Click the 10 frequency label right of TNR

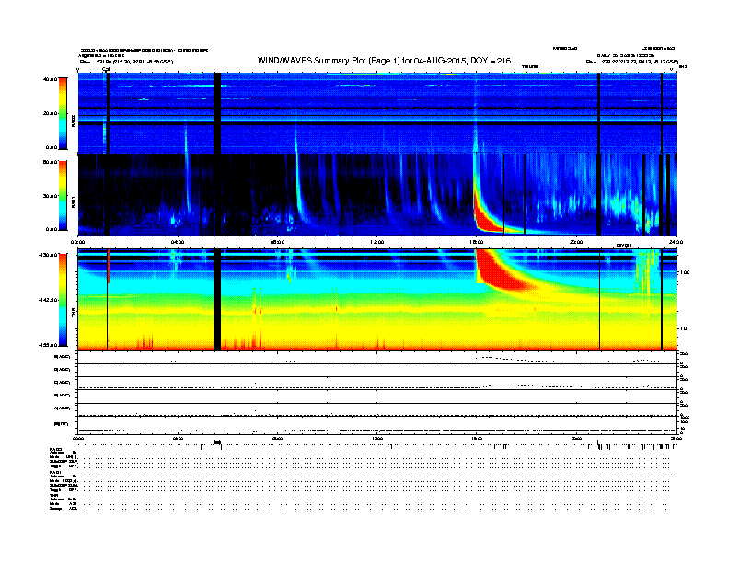[684, 329]
